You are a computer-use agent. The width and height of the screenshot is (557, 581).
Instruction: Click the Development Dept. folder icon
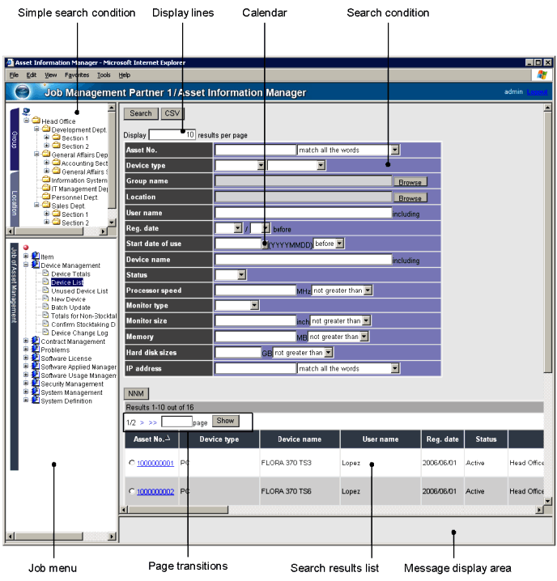point(46,129)
